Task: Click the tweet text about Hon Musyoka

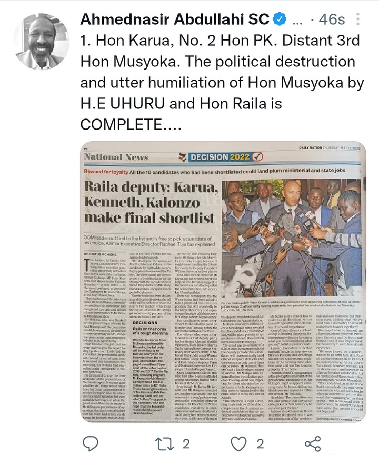Action: 222,82
